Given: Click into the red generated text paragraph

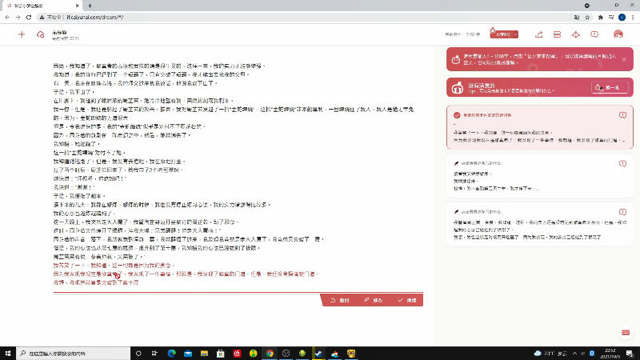Looking at the screenshot, I should (186, 274).
